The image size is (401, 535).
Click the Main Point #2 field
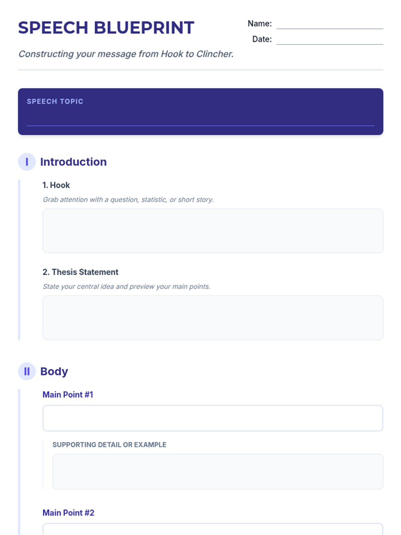click(213, 529)
